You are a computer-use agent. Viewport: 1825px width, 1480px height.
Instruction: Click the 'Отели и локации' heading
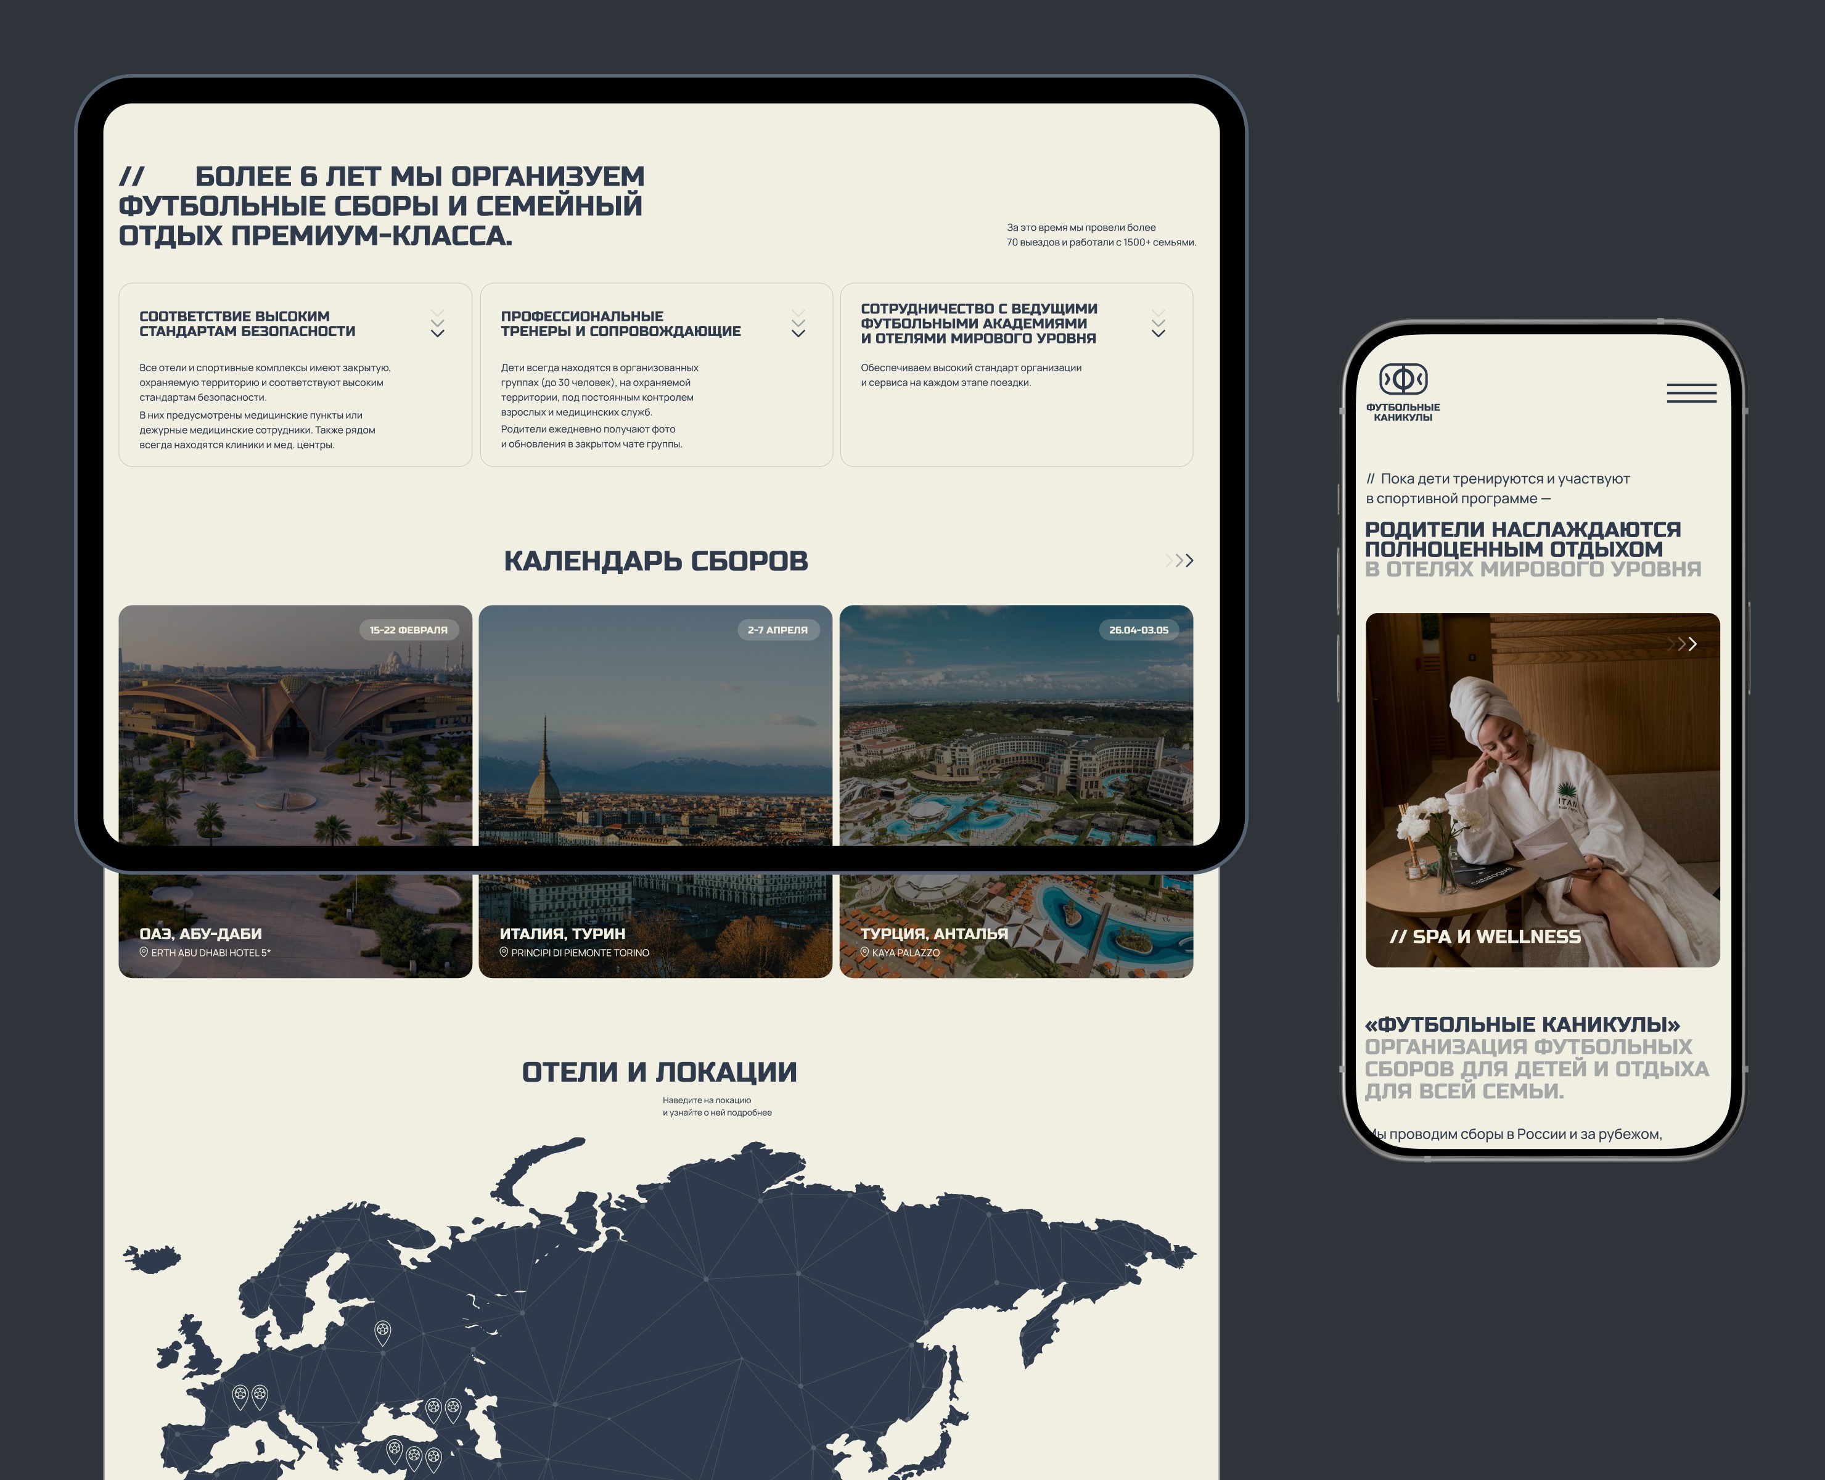pyautogui.click(x=659, y=1072)
